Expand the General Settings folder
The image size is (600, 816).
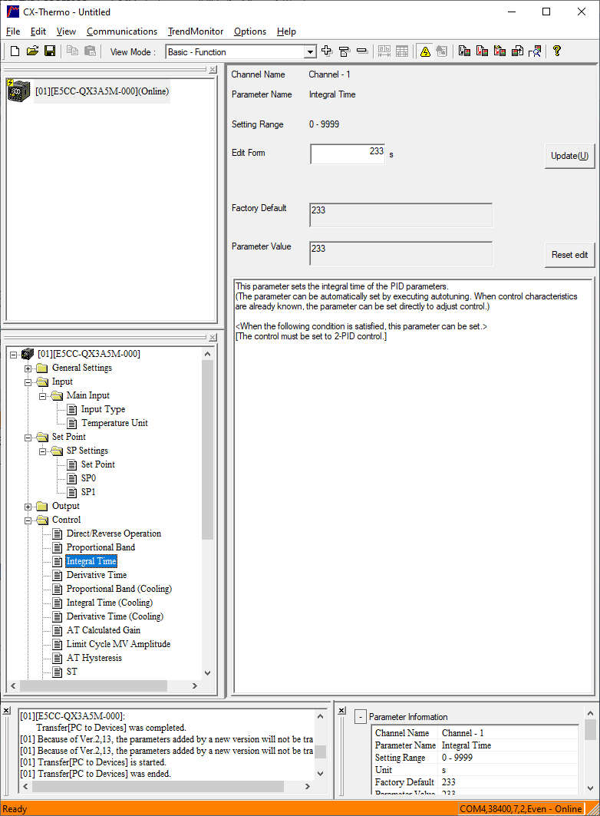28,368
